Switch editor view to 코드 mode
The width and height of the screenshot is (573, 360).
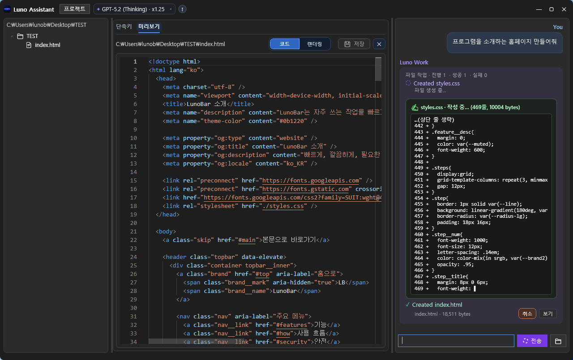click(284, 44)
